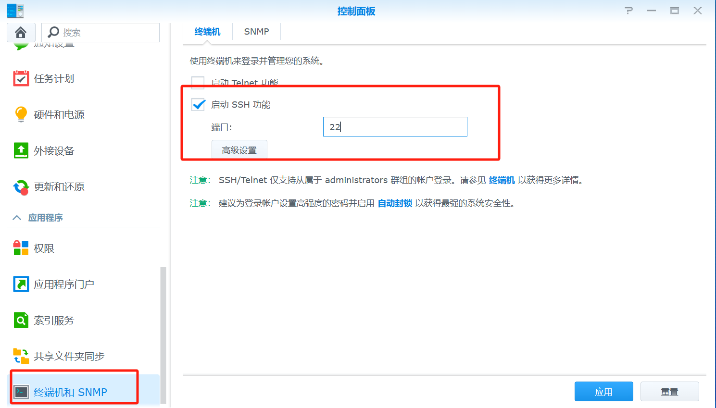The image size is (716, 408).
Task: Open Hardware and Power (硬件和电源) icon
Action: click(x=21, y=114)
